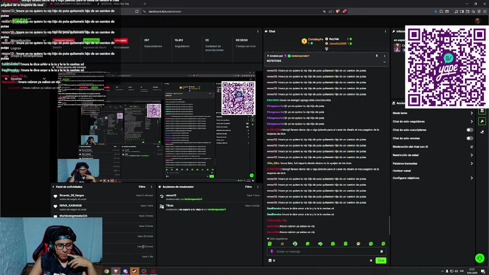489x275 pixels.
Task: Open chat settings gear next to the Chat button
Action: [371, 260]
